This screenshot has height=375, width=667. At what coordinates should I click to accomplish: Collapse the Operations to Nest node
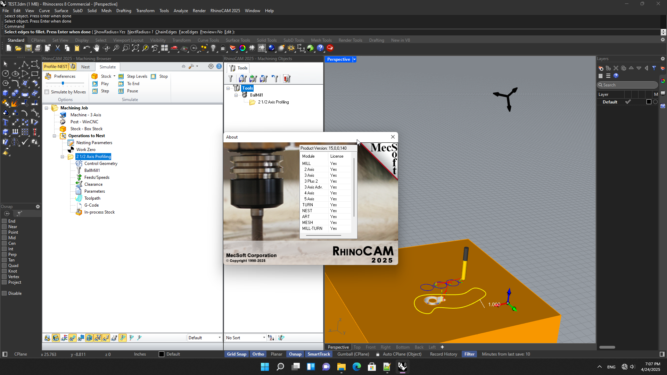click(x=54, y=136)
